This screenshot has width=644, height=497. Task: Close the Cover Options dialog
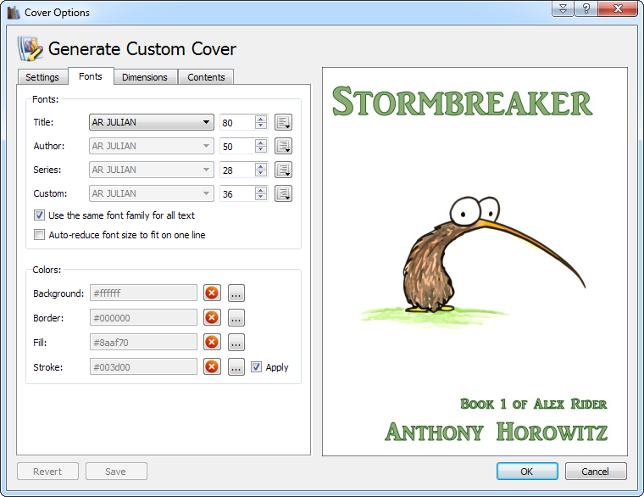[618, 8]
